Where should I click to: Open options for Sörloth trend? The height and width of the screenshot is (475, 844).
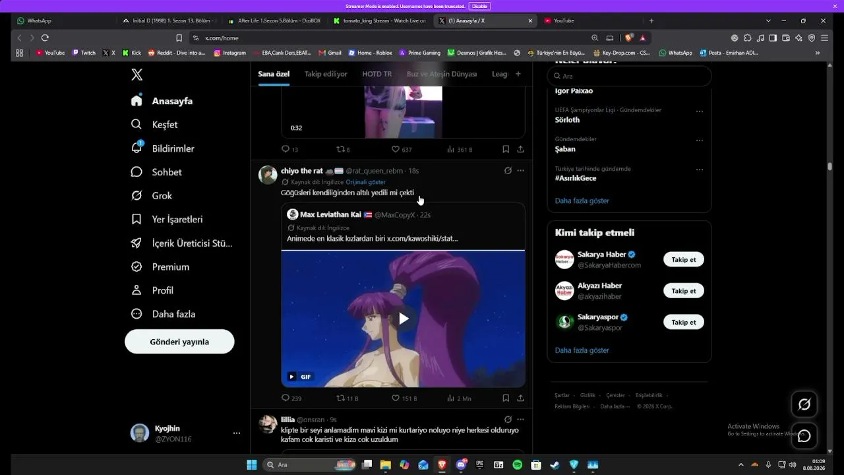pyautogui.click(x=700, y=111)
